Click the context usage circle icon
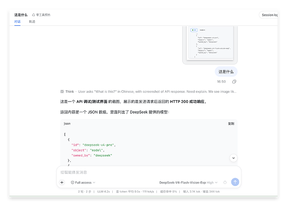This screenshot has width=287, height=206. 225,182
